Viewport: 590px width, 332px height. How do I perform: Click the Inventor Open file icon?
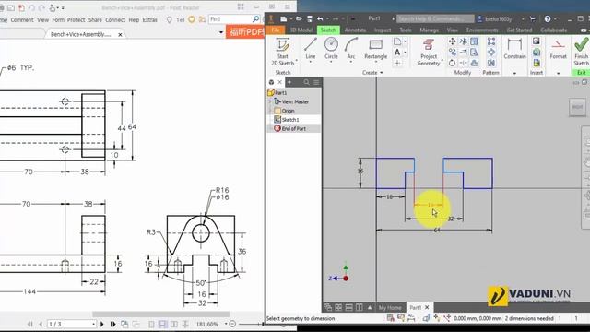299,18
